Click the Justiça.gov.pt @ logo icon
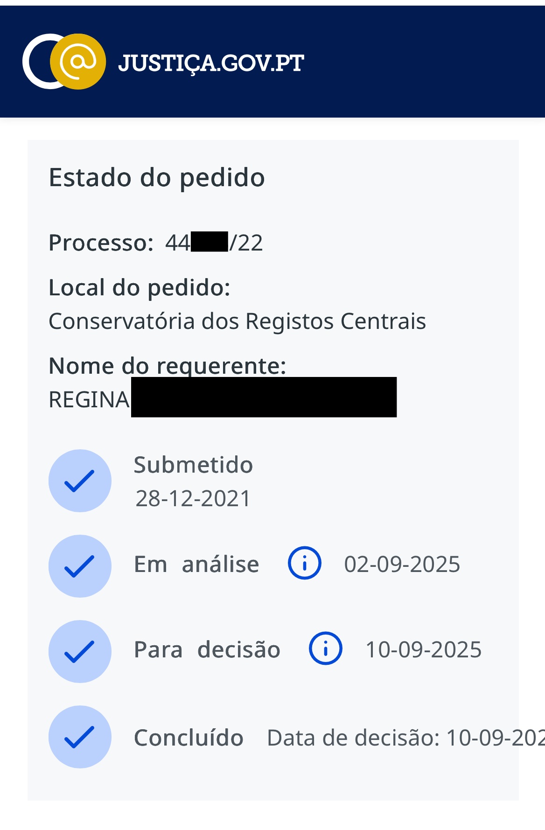This screenshot has height=830, width=545. coord(64,62)
